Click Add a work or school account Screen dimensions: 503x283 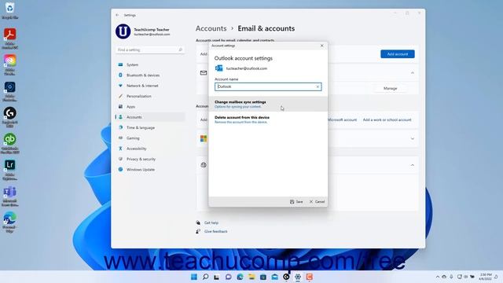pos(387,119)
